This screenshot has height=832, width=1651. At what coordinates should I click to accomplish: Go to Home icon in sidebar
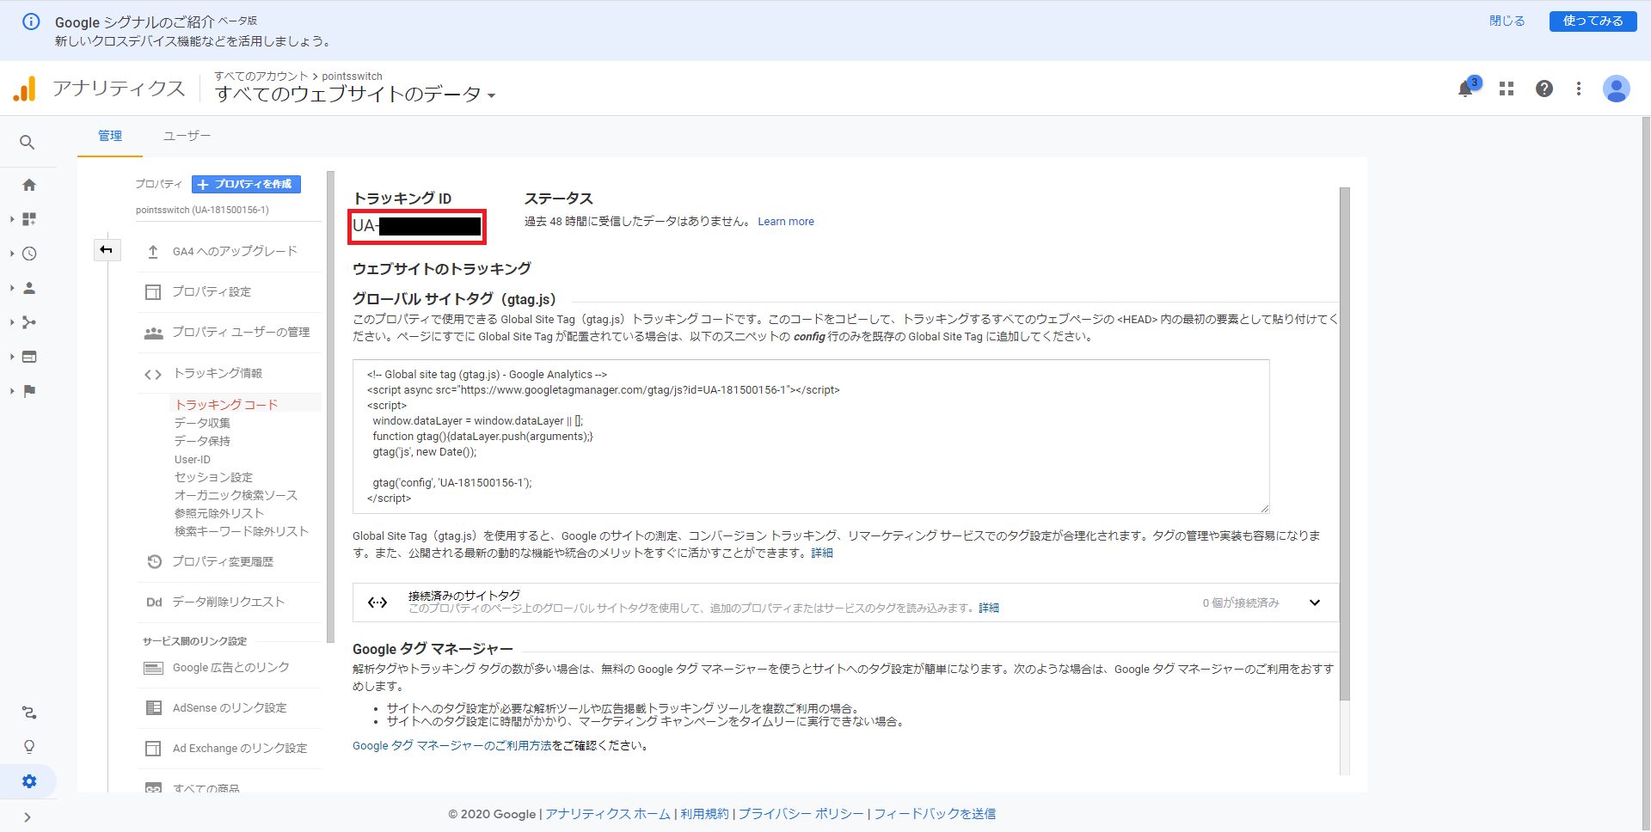(29, 185)
